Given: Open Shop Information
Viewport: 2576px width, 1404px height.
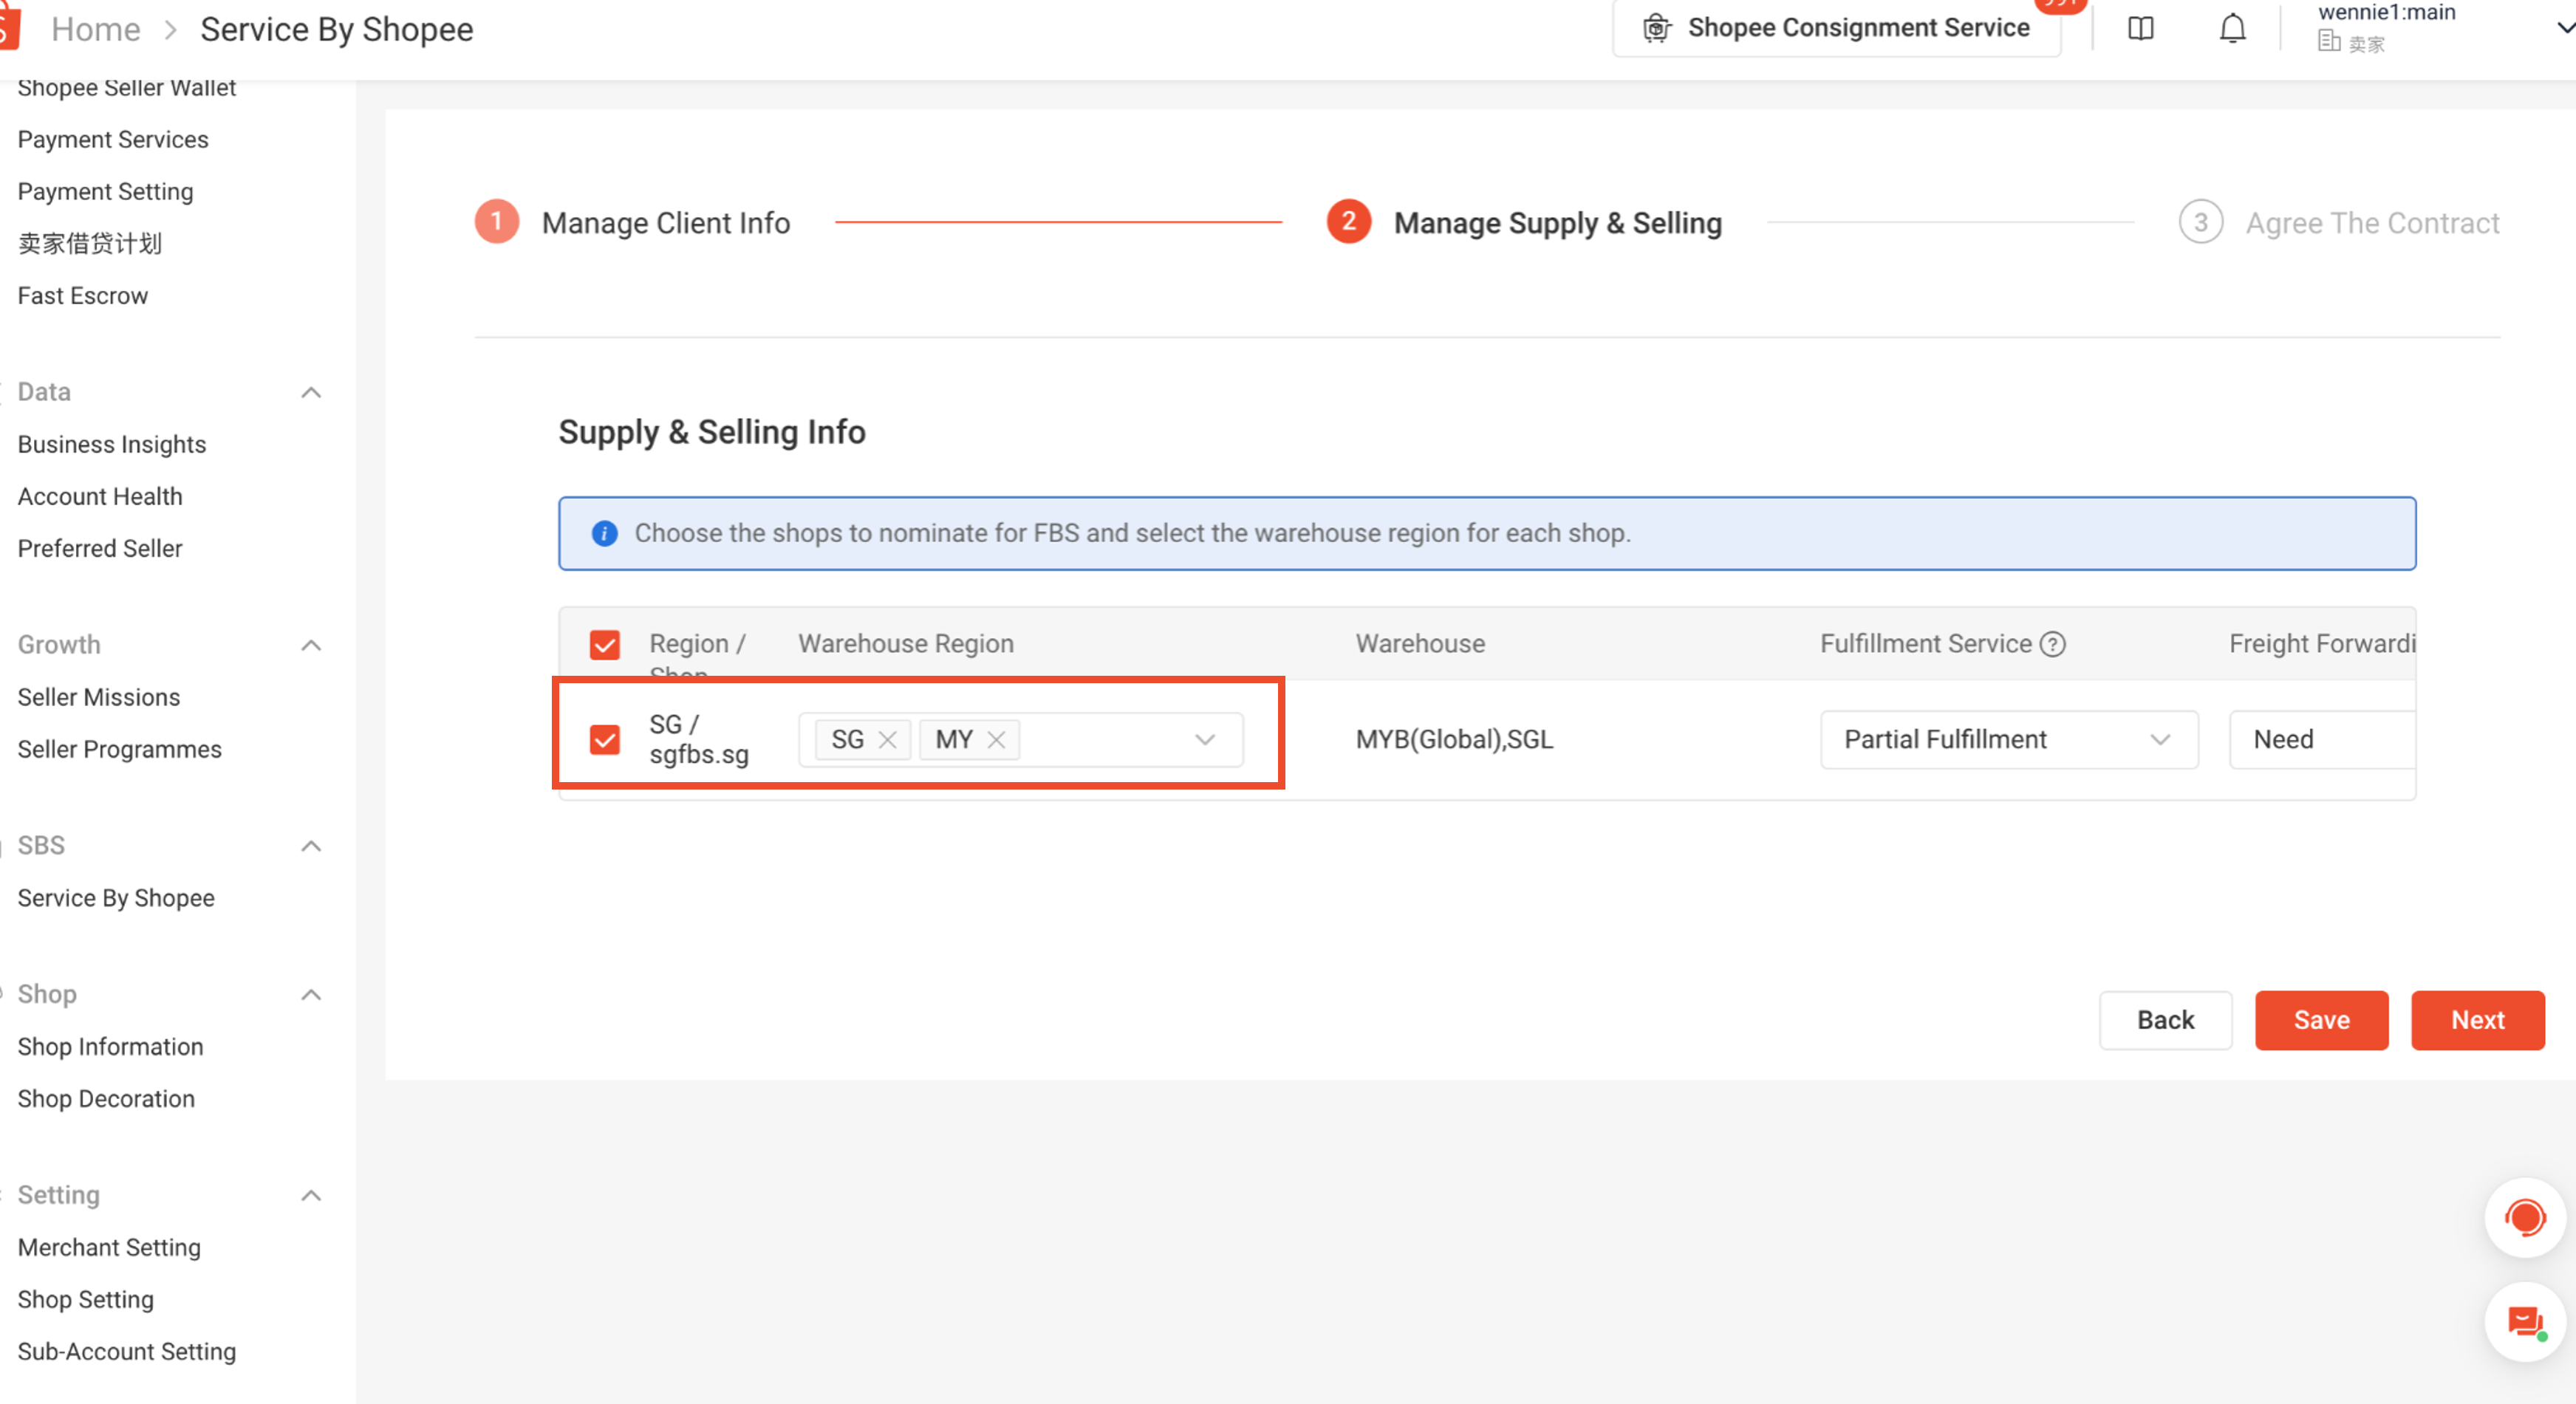Looking at the screenshot, I should (110, 1046).
